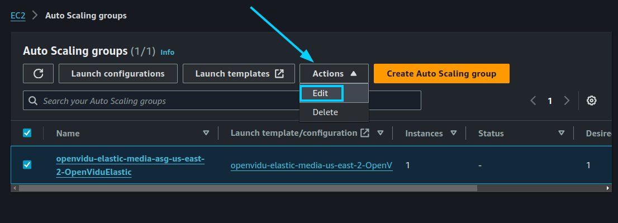The height and width of the screenshot is (223, 618).
Task: Click the horizontal scrollbar thumb
Action: [x=248, y=188]
